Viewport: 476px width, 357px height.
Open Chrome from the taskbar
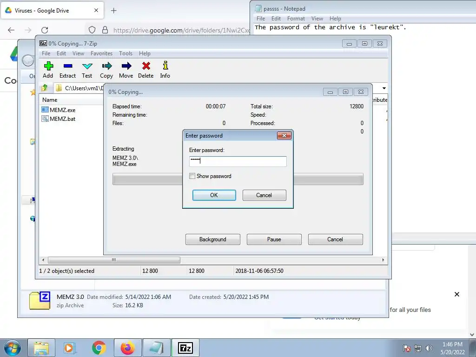click(x=99, y=348)
